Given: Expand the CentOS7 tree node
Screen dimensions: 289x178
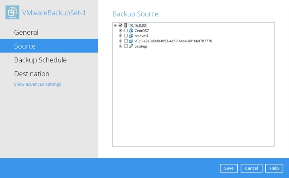Looking at the screenshot, I should (x=120, y=30).
